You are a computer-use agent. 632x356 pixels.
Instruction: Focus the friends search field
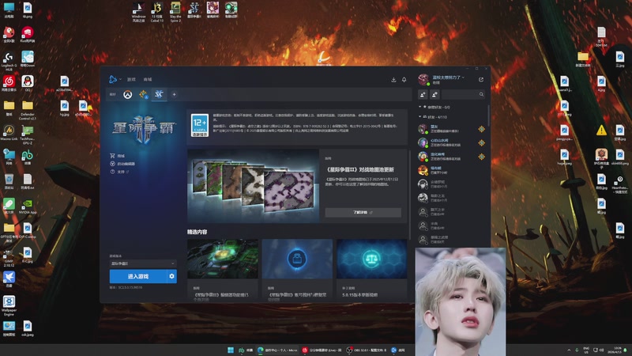(x=463, y=94)
